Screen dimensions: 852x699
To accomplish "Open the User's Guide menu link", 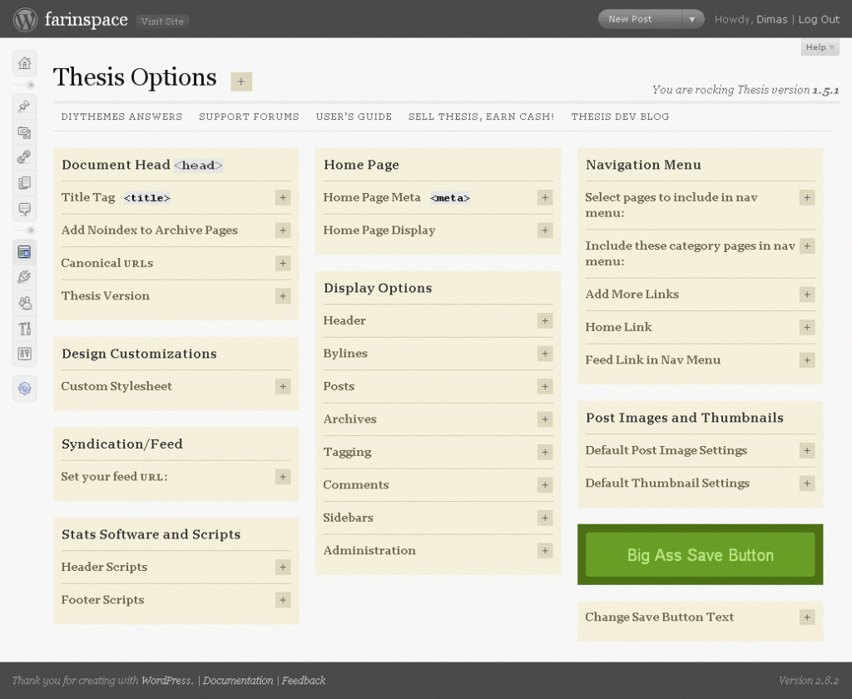I will pyautogui.click(x=354, y=116).
